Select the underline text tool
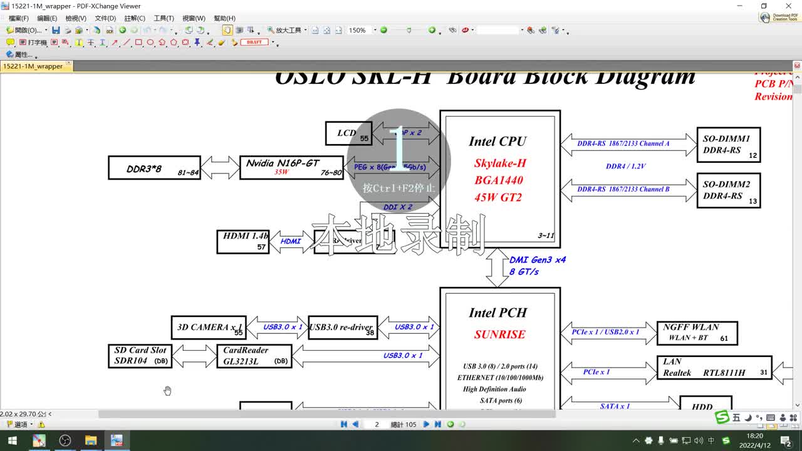Screen dimensions: 802x451 [x=102, y=43]
